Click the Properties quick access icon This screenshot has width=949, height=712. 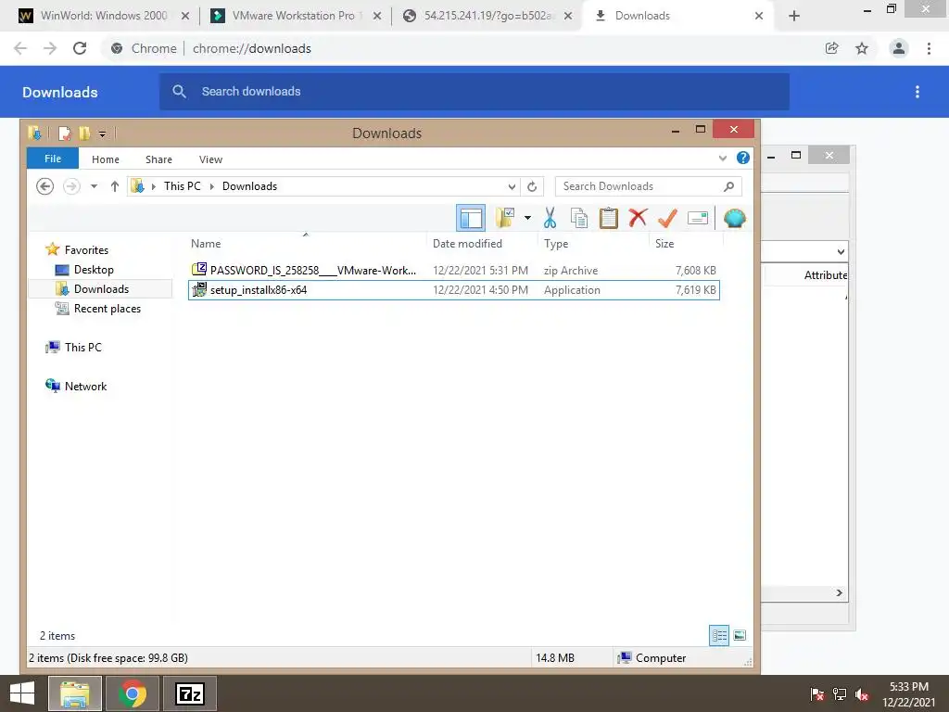pyautogui.click(x=64, y=133)
